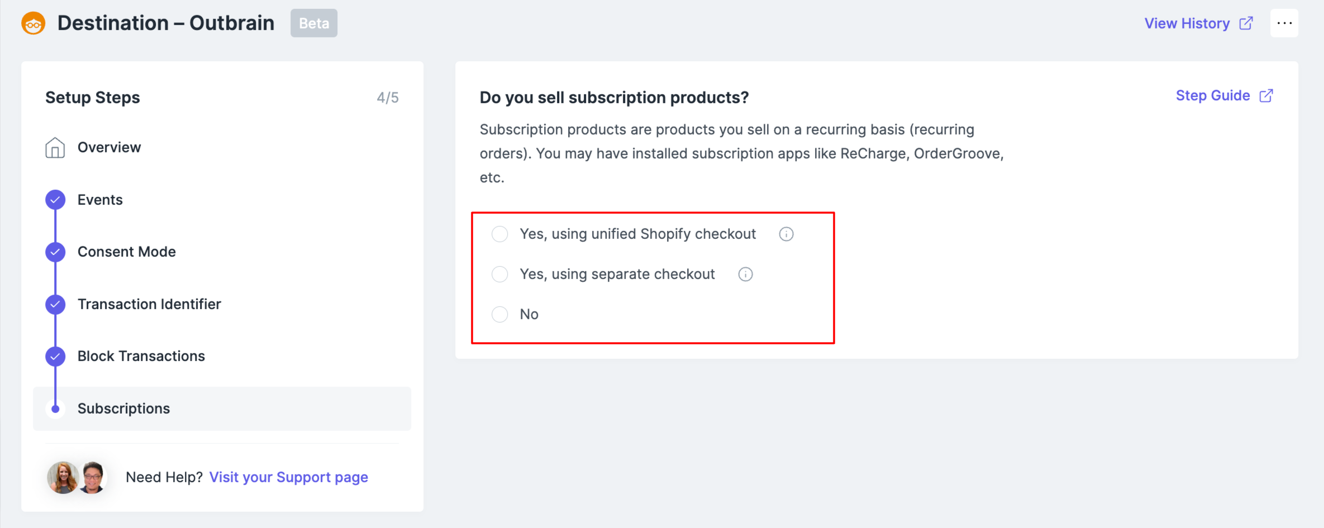
Task: Select "Yes, using unified Shopify checkout" radio
Action: pos(499,234)
